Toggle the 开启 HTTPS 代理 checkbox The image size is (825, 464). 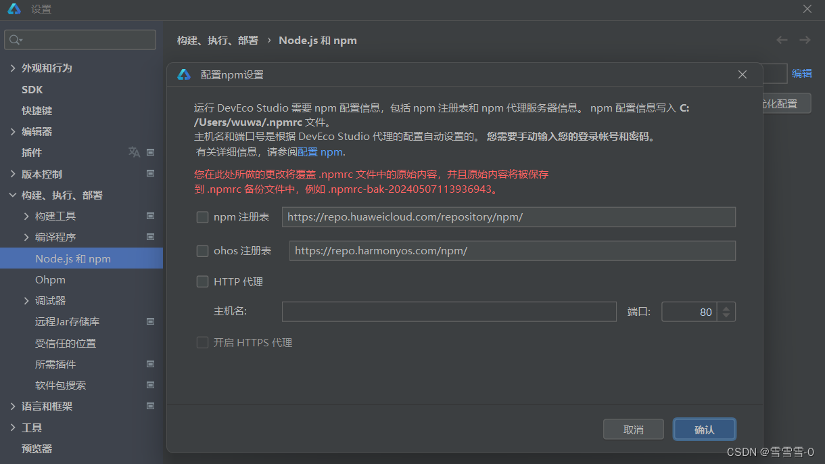[202, 343]
